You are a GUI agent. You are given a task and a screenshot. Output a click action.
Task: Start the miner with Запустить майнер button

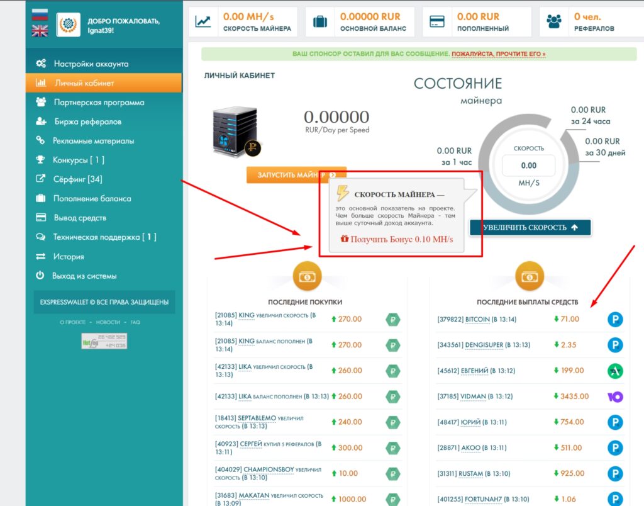tap(296, 175)
